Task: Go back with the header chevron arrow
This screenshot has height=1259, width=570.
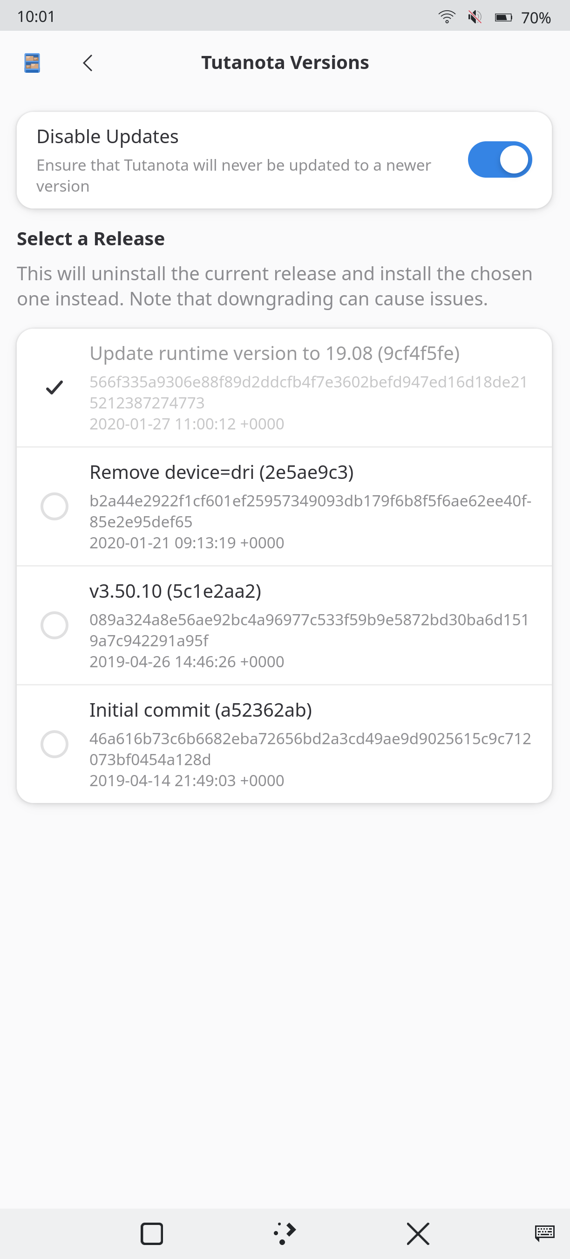Action: coord(88,63)
